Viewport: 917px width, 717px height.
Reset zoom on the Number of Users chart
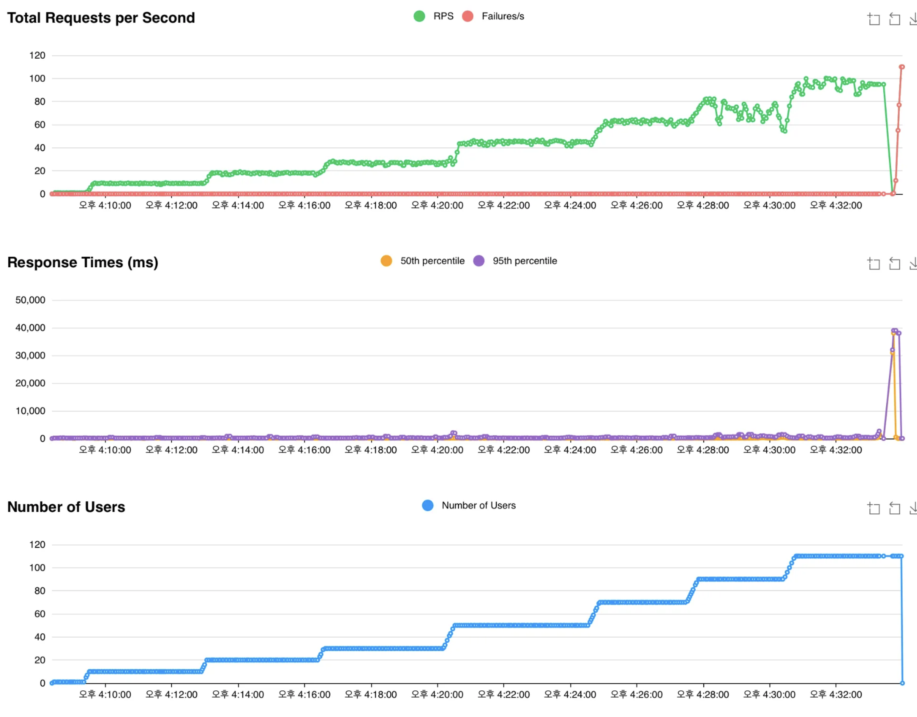894,508
